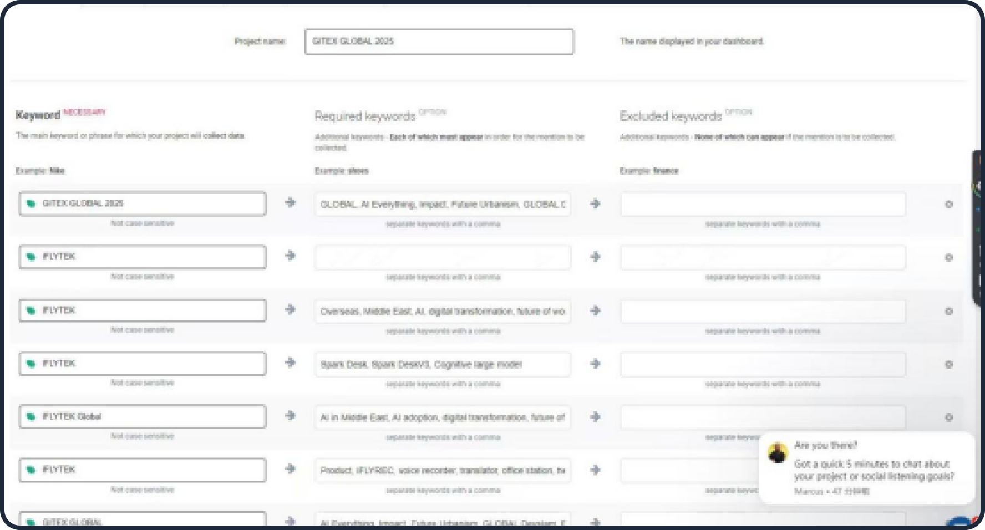This screenshot has width=985, height=530.
Task: Click the 'Excluded keywords' column heading
Action: [671, 116]
